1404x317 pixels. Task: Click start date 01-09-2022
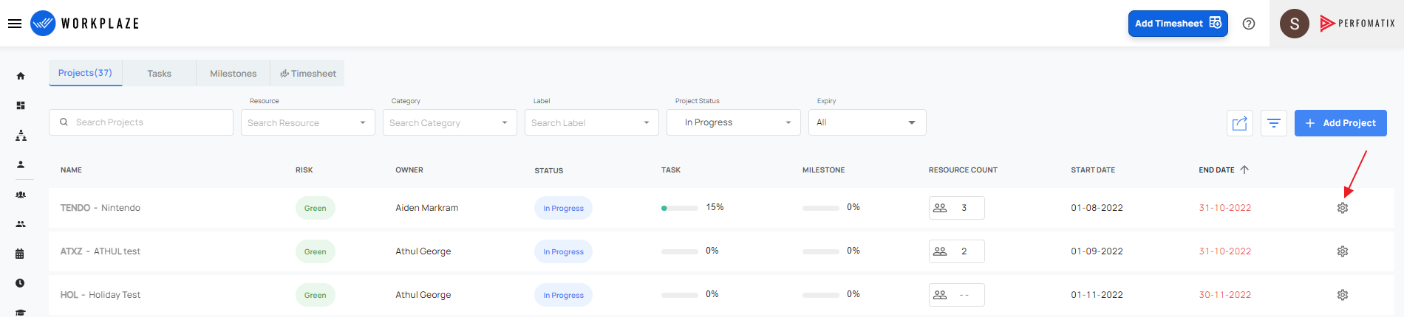point(1097,251)
